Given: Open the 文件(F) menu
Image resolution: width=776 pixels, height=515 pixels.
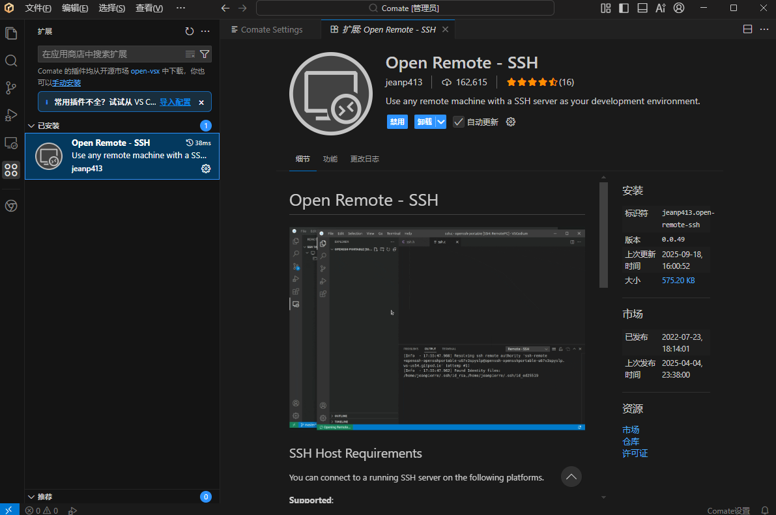Looking at the screenshot, I should click(38, 8).
